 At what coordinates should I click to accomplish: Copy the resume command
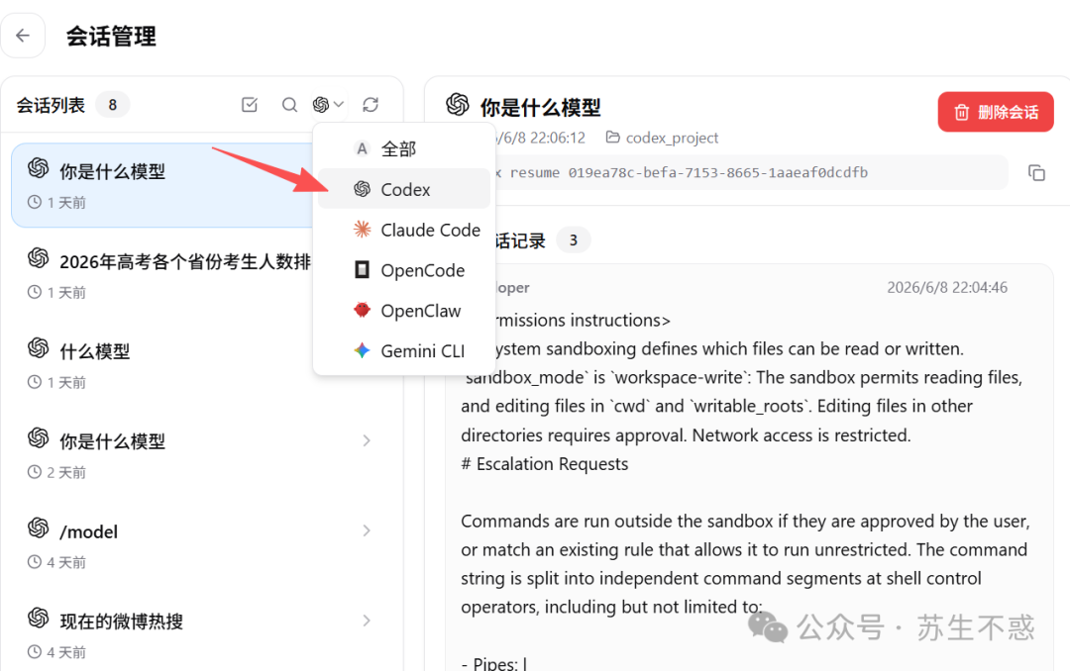coord(1036,172)
